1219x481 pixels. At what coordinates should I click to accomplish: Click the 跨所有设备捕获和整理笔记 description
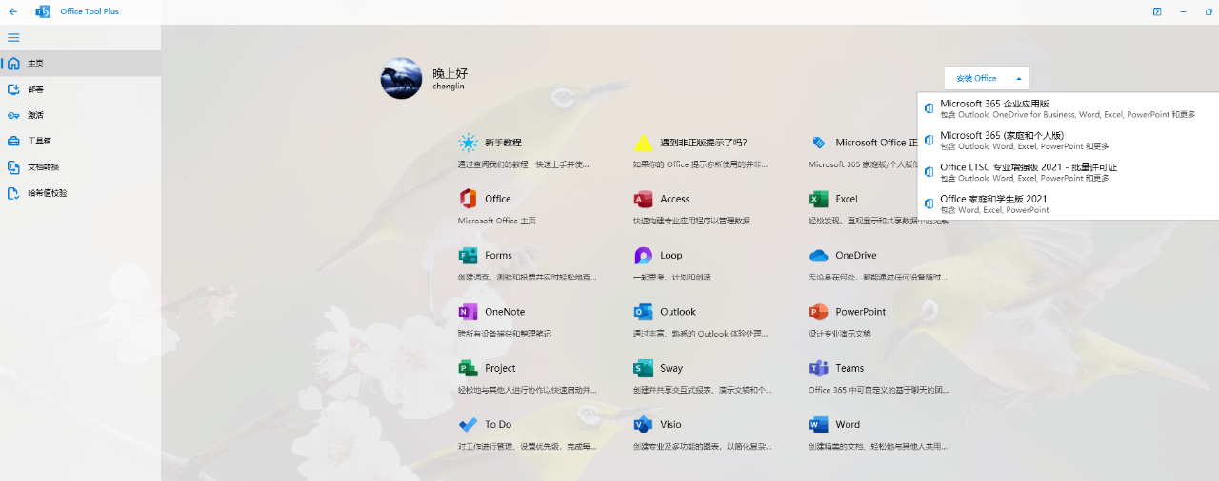pyautogui.click(x=505, y=334)
